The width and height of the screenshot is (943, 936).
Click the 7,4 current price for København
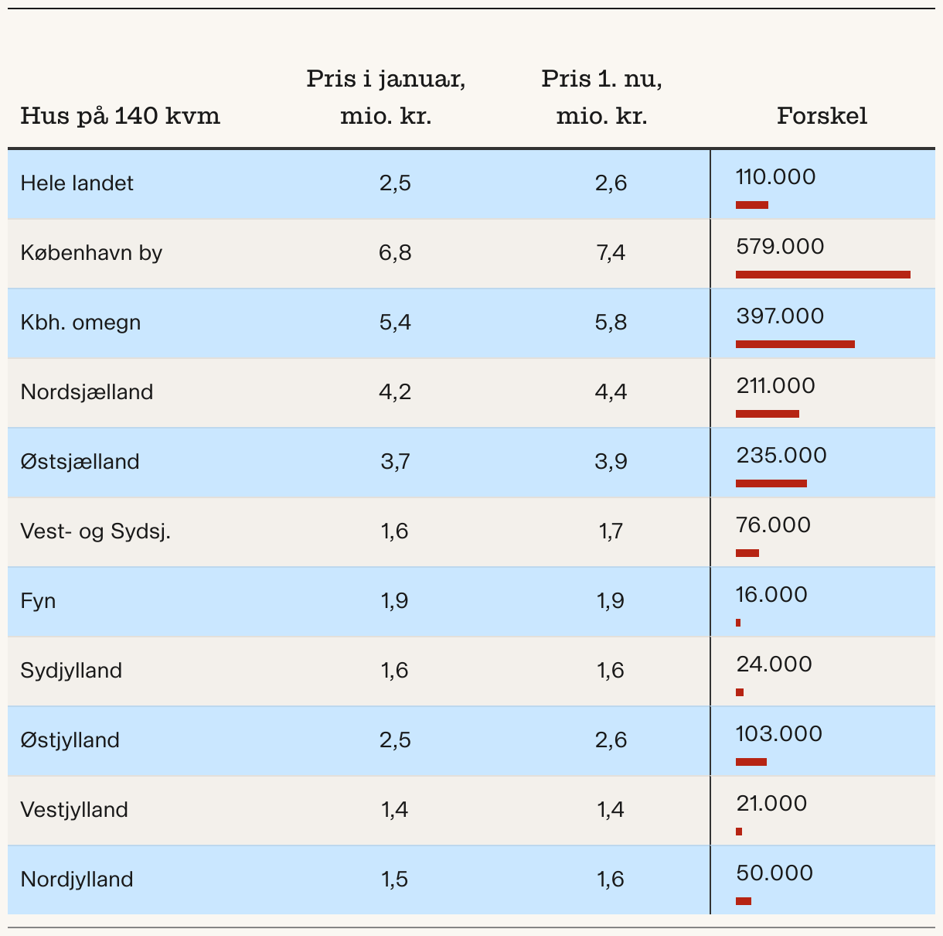click(611, 253)
